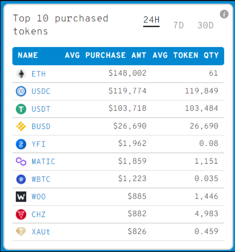Click the green Tether USDT icon

[x=21, y=109]
